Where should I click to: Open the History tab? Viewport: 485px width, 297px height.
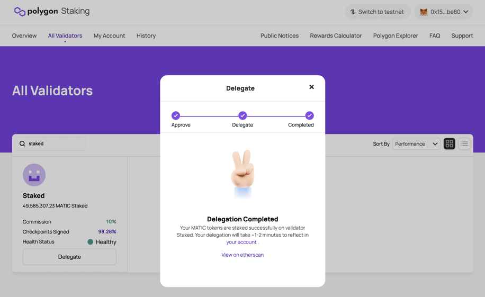tap(146, 35)
